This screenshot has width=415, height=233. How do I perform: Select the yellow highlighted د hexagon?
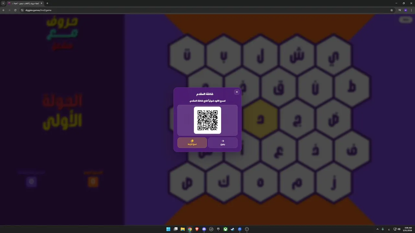[x=260, y=119]
